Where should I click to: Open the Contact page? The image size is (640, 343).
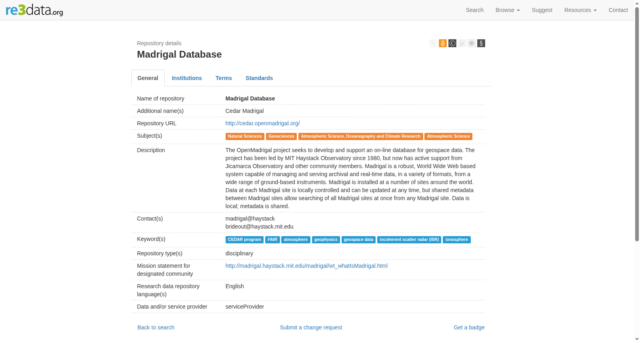618,10
